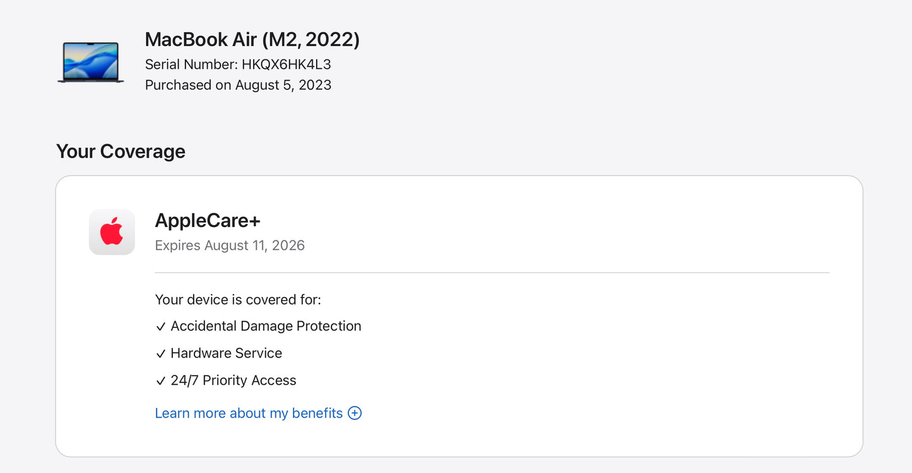Click the Hardware Service benefit text

tap(226, 353)
